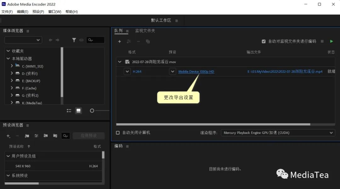This screenshot has height=189, width=340.
Task: Open the media browser location dropdown
Action: (x=23, y=40)
